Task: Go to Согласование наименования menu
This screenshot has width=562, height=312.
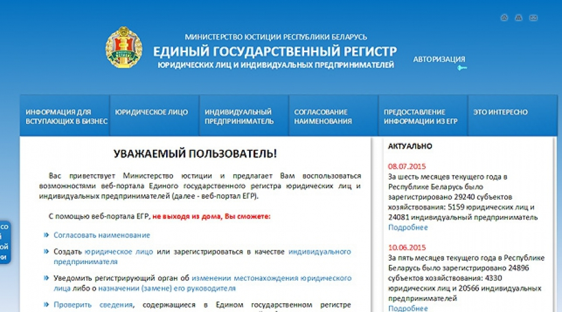Action: (x=333, y=115)
